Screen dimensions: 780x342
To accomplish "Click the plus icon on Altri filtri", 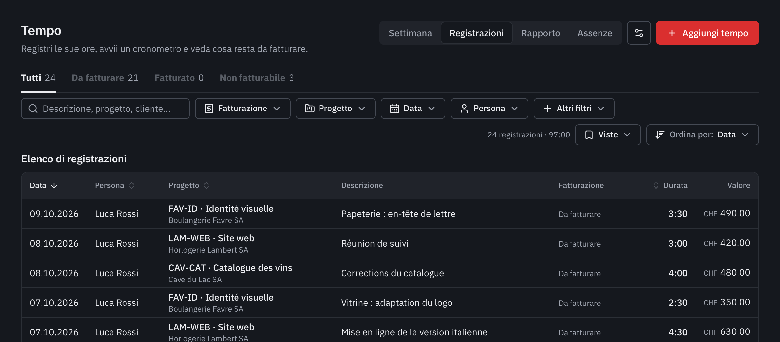I will [x=547, y=109].
